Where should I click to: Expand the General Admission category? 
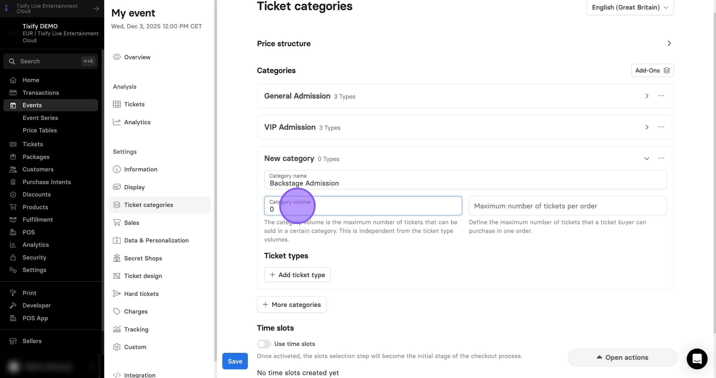point(647,96)
